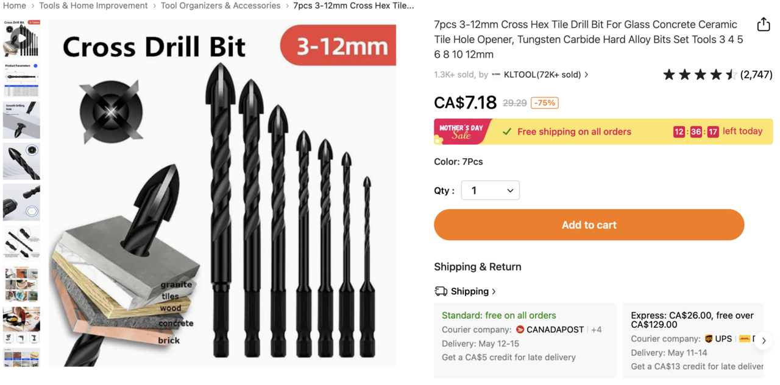Click the star rating icons
Image resolution: width=780 pixels, height=385 pixels.
point(700,75)
